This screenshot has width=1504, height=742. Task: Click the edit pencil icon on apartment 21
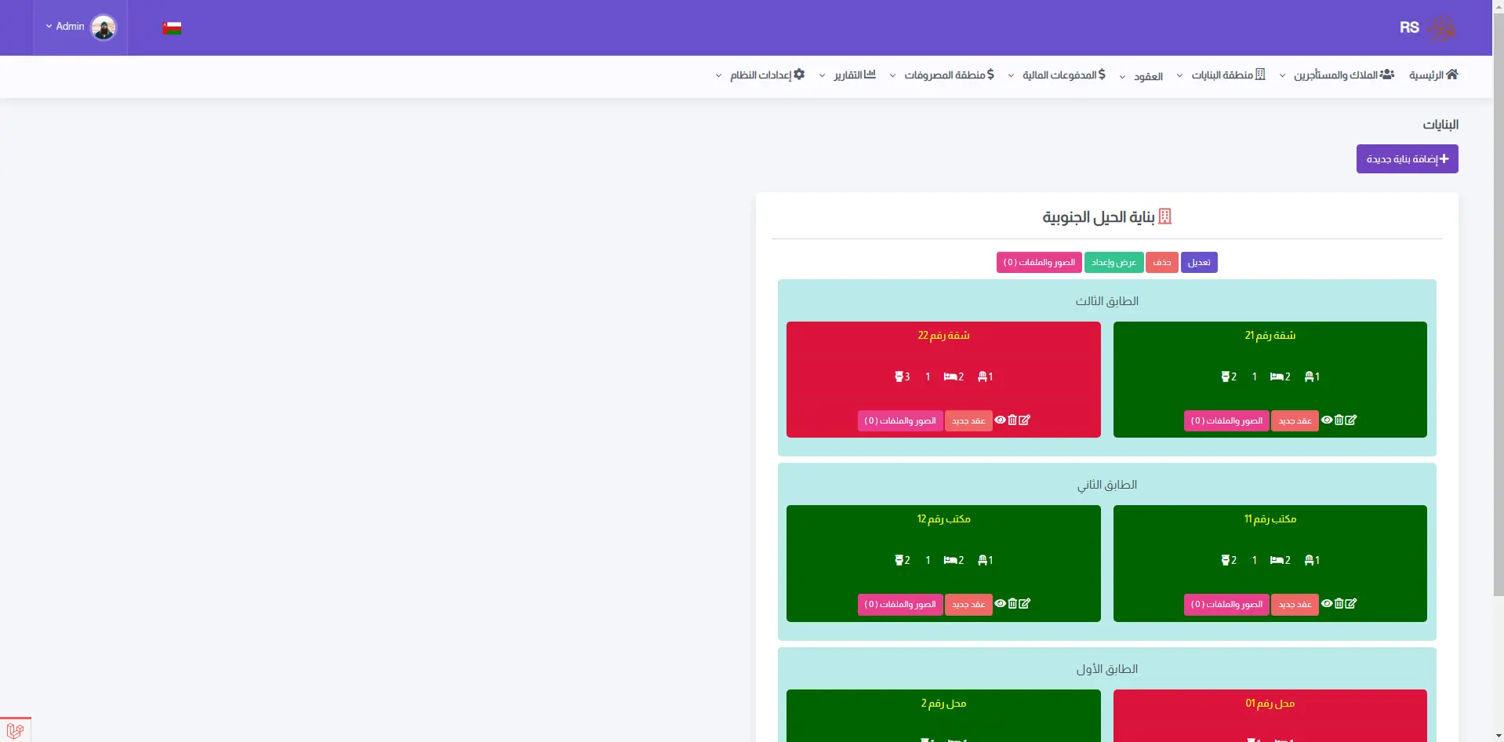coord(1351,420)
